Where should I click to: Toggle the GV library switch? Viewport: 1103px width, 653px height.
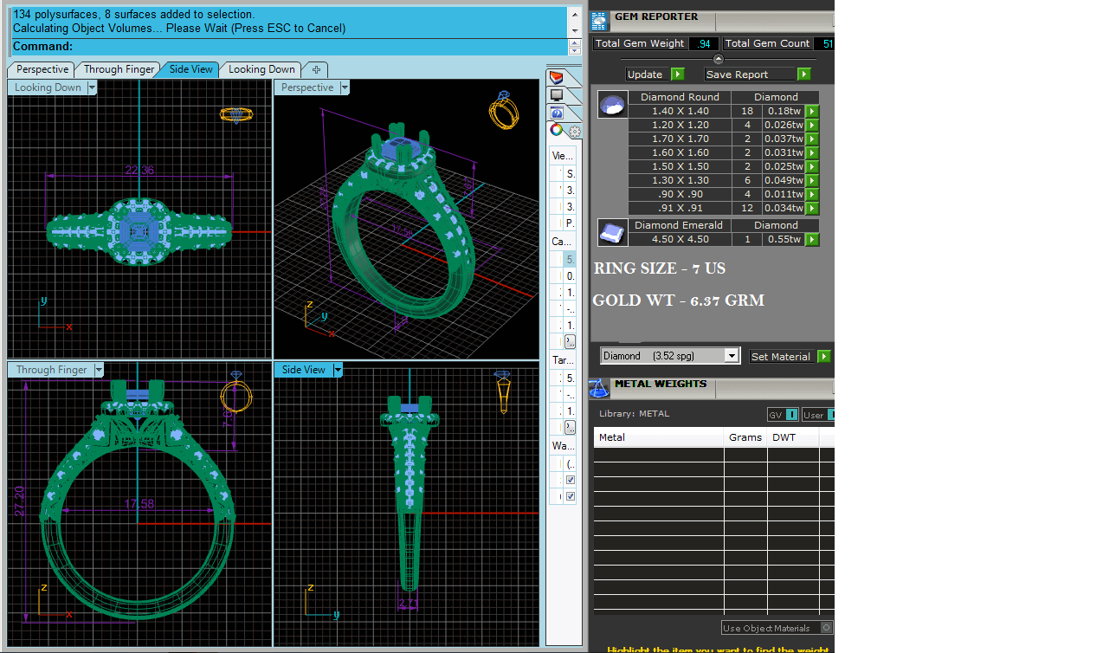(x=791, y=415)
